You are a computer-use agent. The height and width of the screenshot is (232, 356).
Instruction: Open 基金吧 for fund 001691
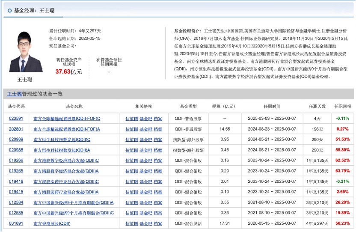click(x=146, y=223)
